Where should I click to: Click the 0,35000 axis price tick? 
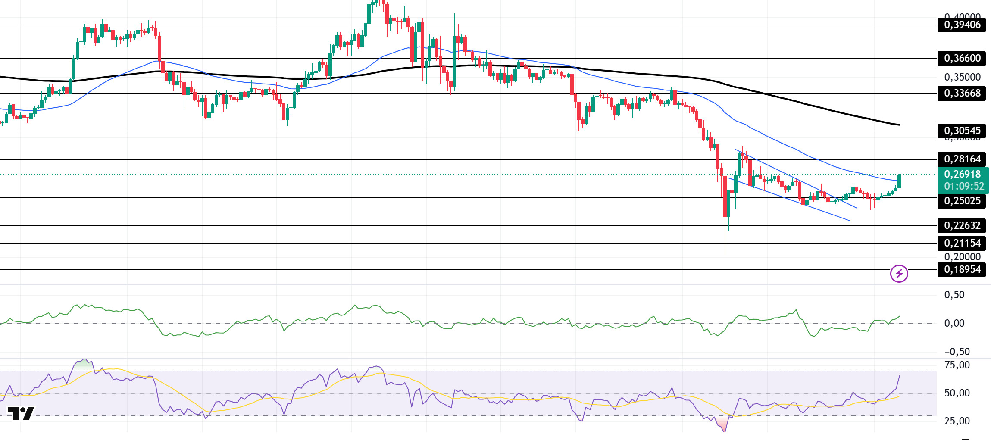[x=962, y=77]
